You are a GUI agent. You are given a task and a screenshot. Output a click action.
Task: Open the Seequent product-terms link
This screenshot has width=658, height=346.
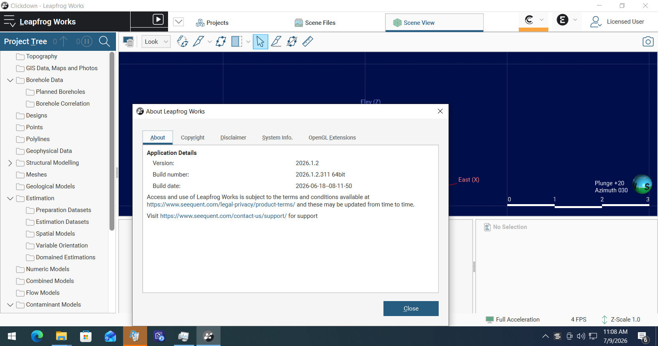tap(221, 205)
